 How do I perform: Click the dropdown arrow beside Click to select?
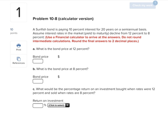point(67,105)
